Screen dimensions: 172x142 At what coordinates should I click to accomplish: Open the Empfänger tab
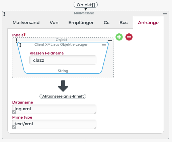coord(81,23)
